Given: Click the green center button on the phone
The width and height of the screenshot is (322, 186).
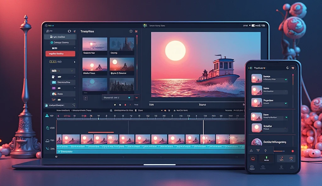Looking at the screenshot, I should click(x=266, y=158).
